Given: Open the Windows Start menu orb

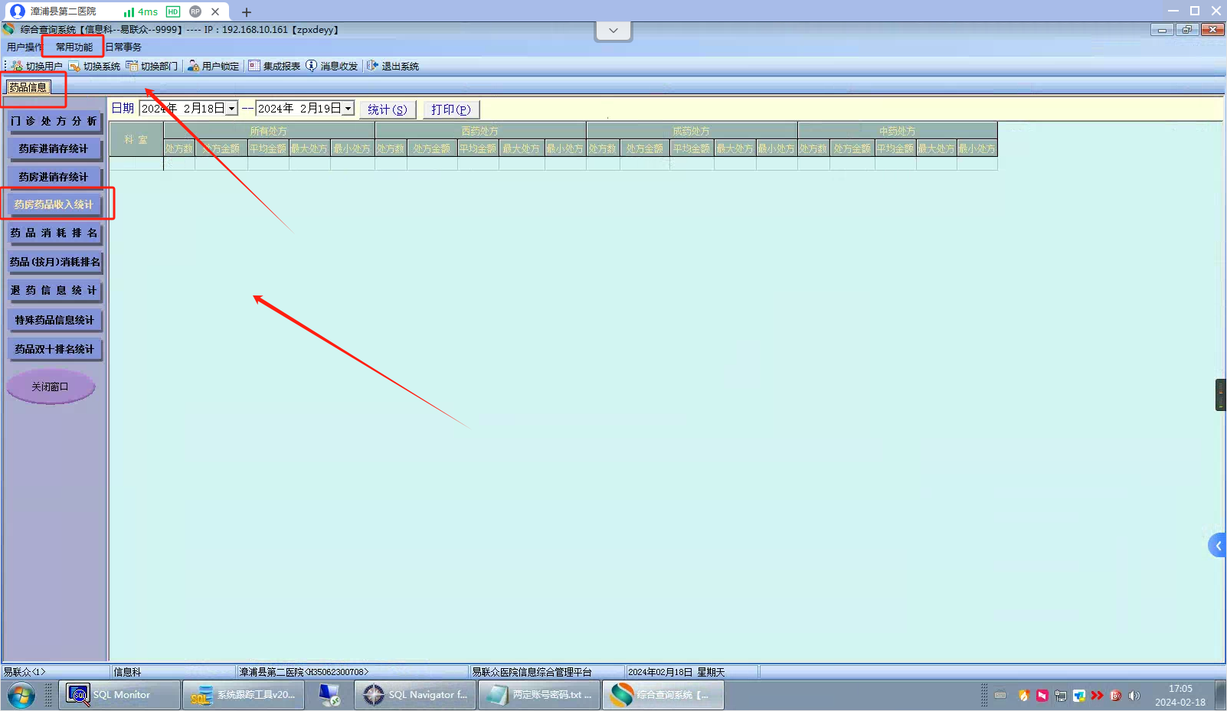Looking at the screenshot, I should [21, 696].
